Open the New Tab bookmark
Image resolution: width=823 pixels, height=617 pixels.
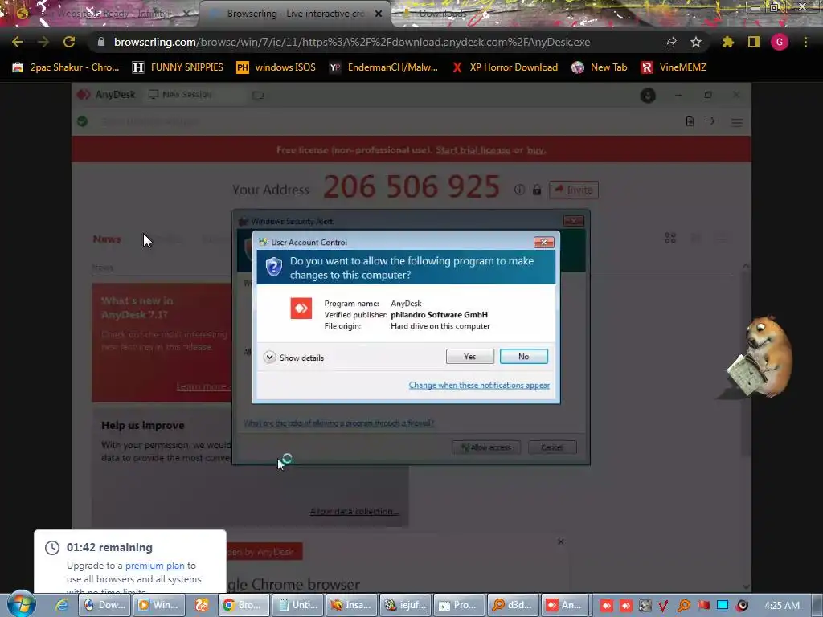point(600,67)
